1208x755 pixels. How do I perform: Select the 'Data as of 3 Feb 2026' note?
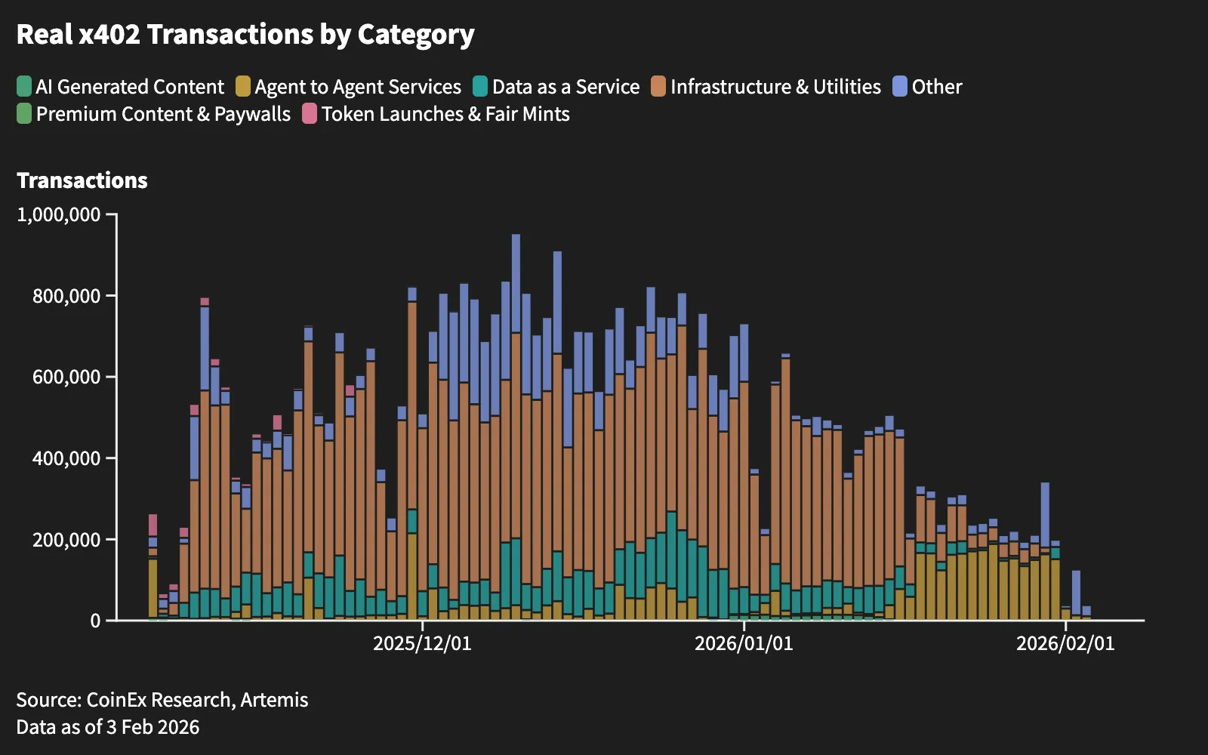tap(108, 727)
